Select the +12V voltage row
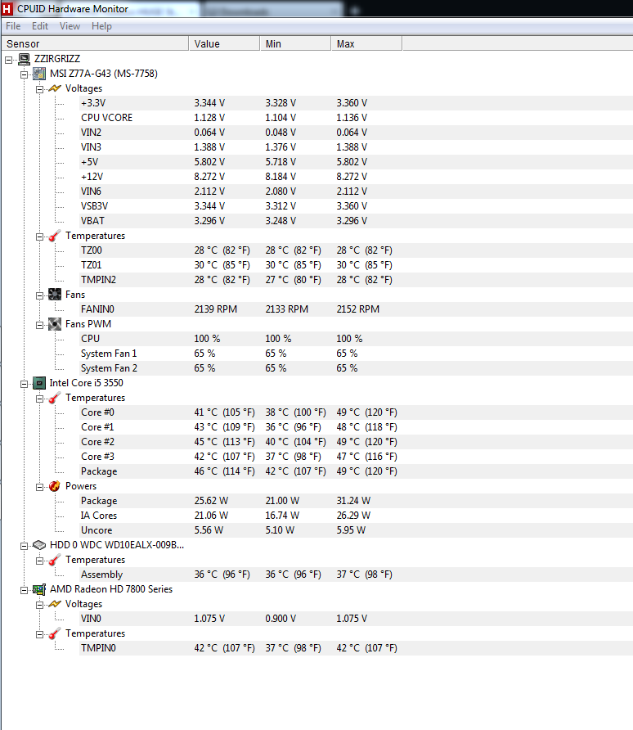Image resolution: width=633 pixels, height=730 pixels. click(x=356, y=177)
